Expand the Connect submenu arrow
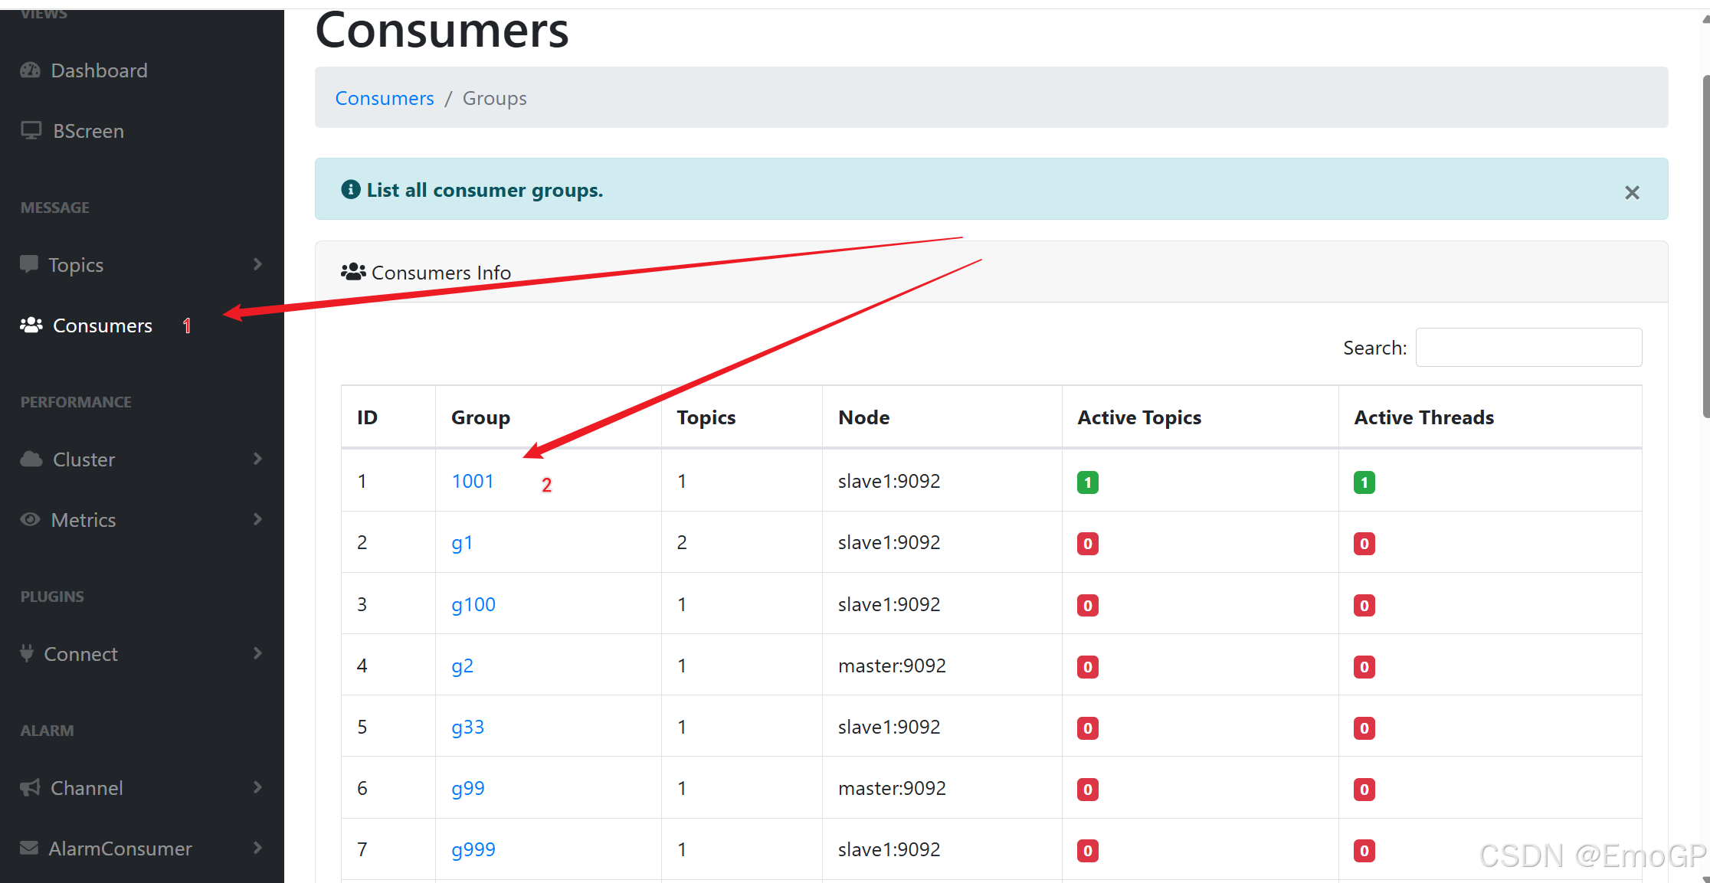The width and height of the screenshot is (1710, 883). click(257, 653)
